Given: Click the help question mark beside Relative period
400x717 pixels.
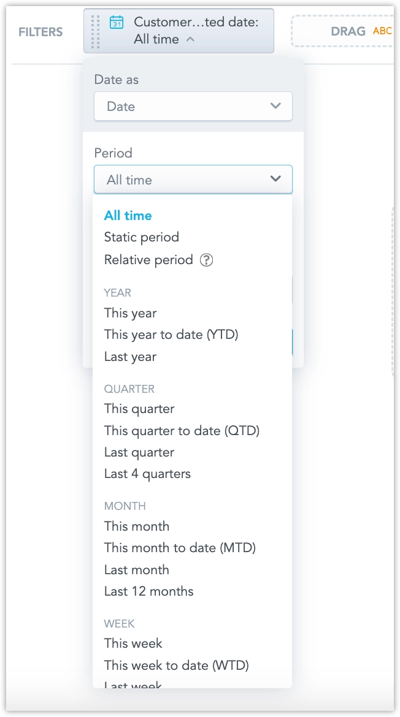Looking at the screenshot, I should 207,260.
